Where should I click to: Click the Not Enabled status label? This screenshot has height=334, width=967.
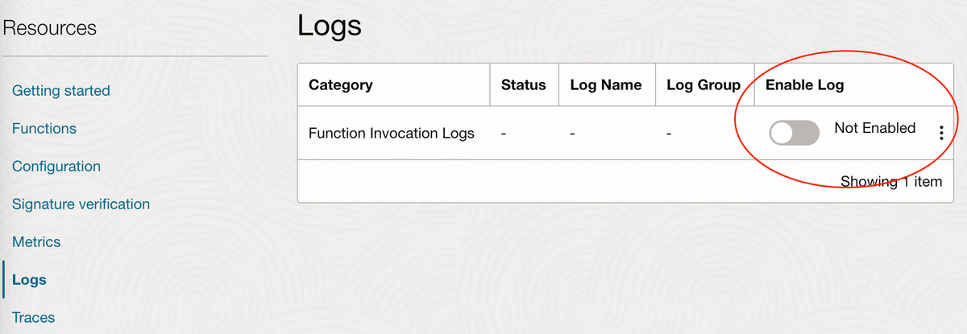874,128
